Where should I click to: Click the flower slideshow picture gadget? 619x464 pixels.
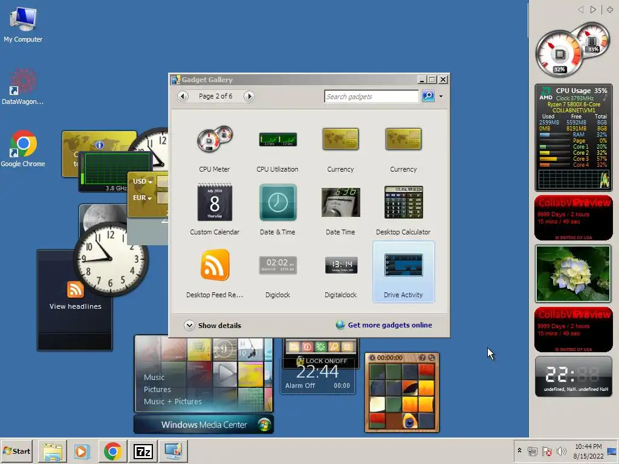pos(573,274)
